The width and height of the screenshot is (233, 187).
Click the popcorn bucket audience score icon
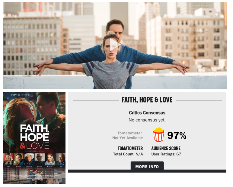pos(159,135)
